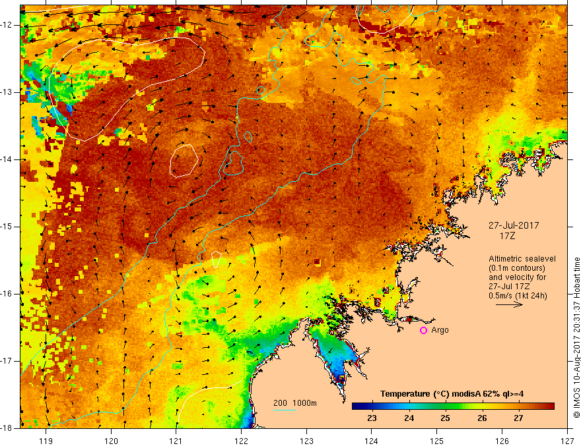This screenshot has width=581, height=448.
Task: Click the 'Altimetric sealevel' text
Action: point(522,259)
